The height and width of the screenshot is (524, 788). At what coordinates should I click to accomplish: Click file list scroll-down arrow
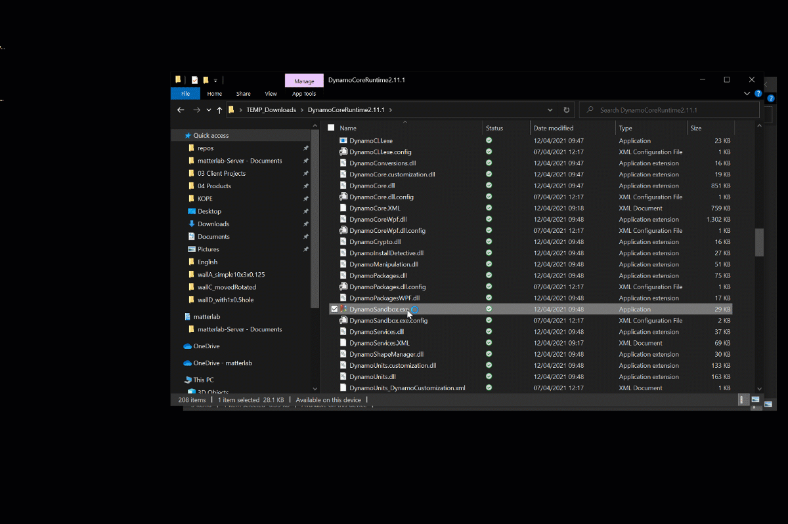[x=760, y=389]
